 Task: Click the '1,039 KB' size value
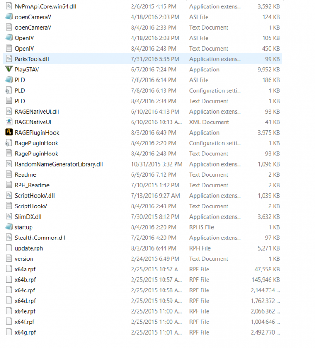[269, 196]
